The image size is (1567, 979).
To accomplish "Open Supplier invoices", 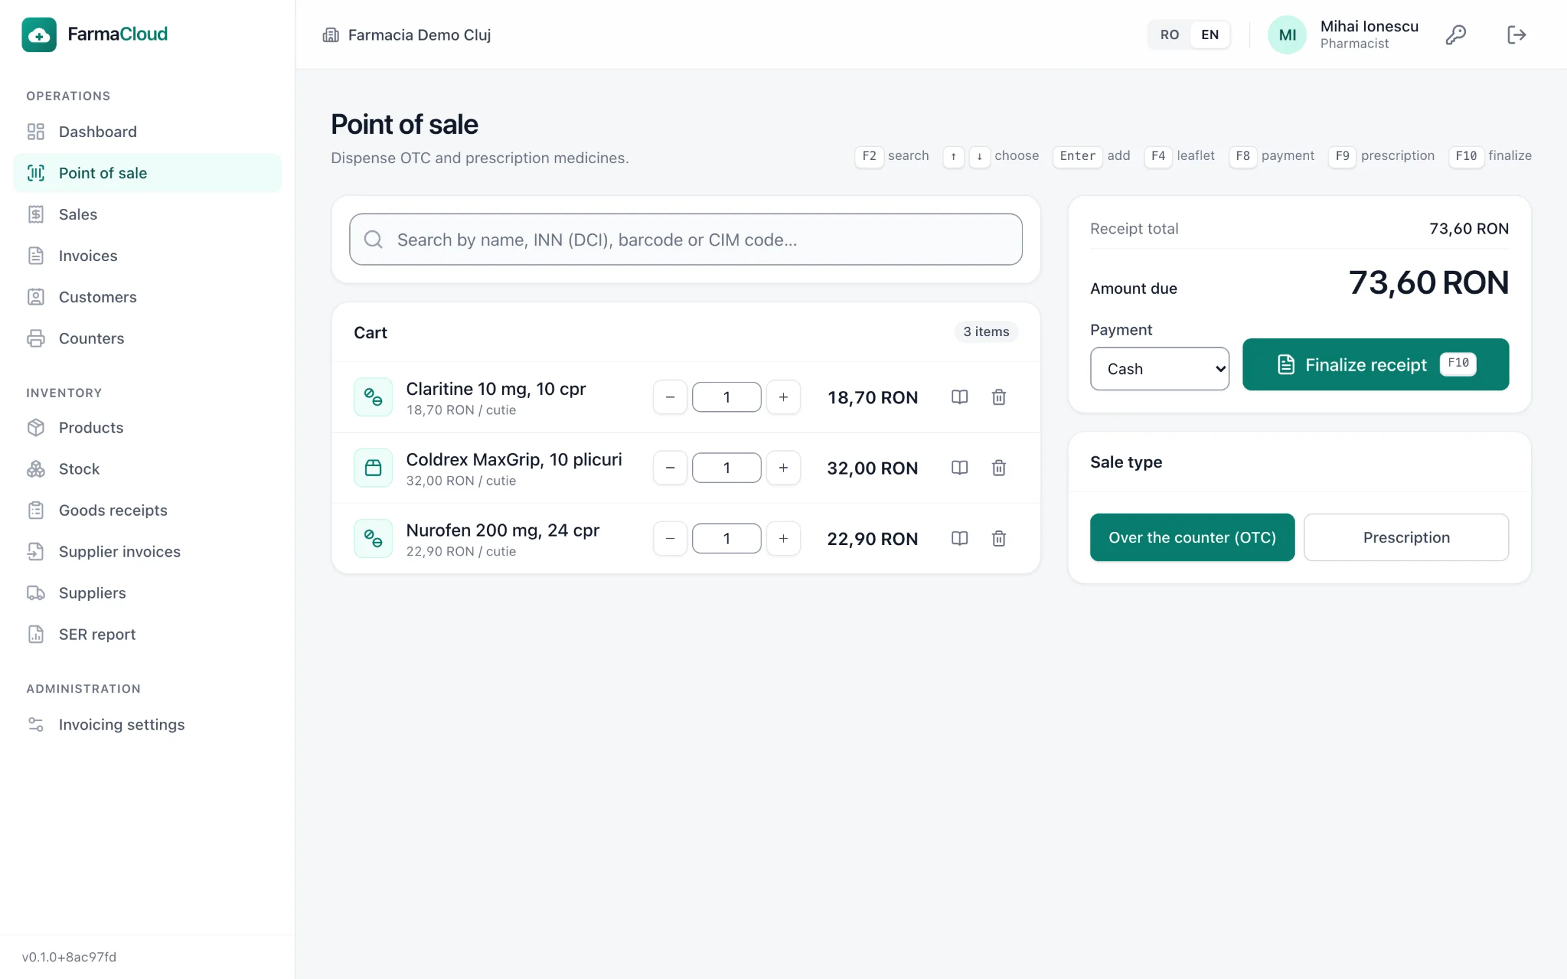I will [x=147, y=552].
